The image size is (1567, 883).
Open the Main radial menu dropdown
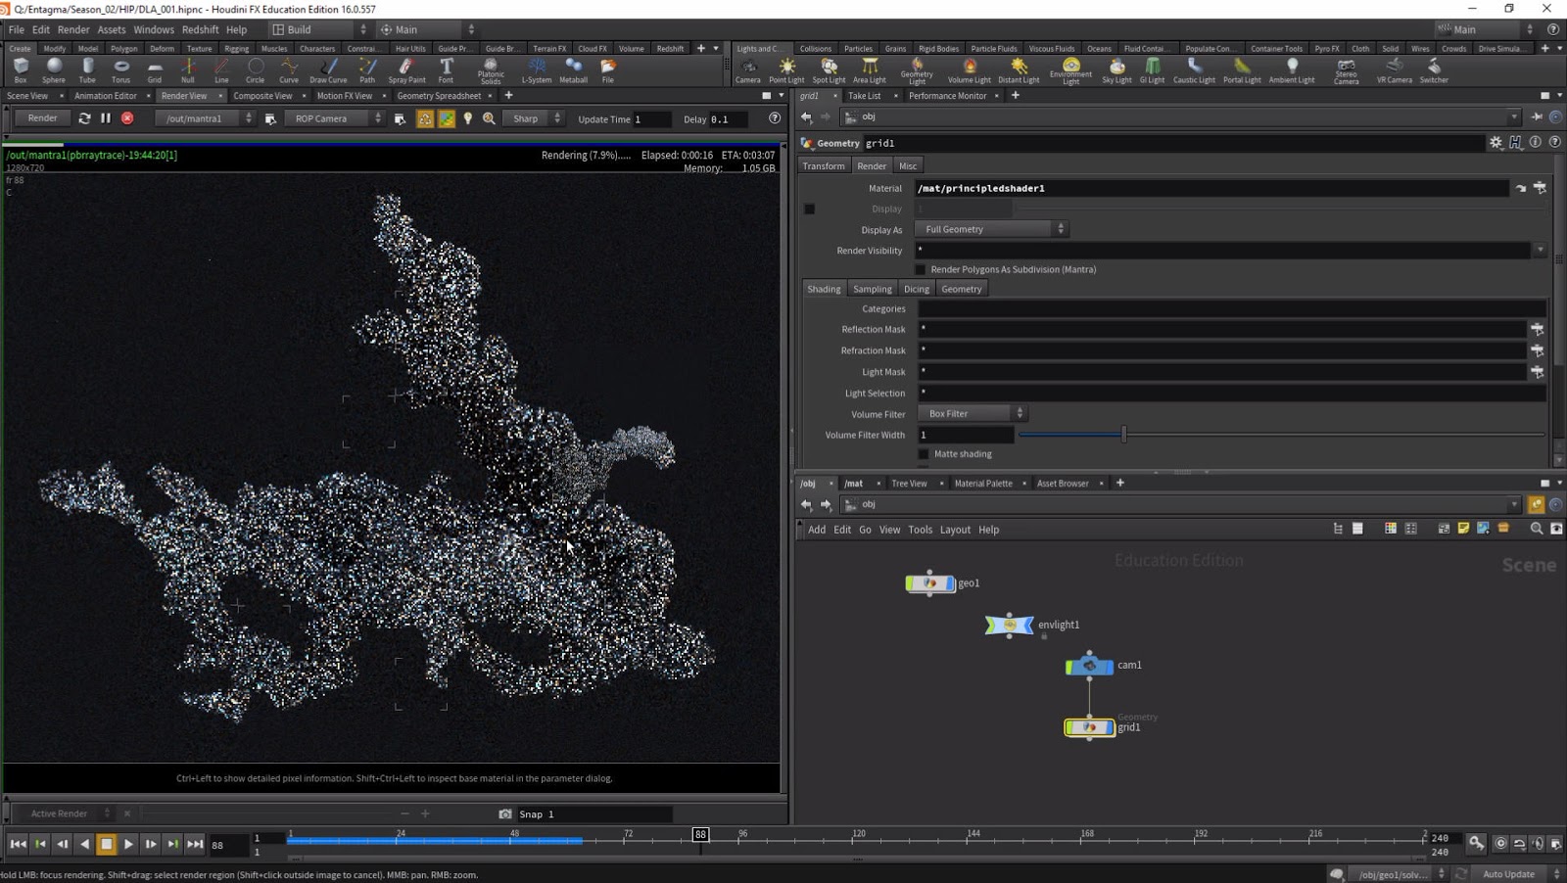(x=427, y=29)
